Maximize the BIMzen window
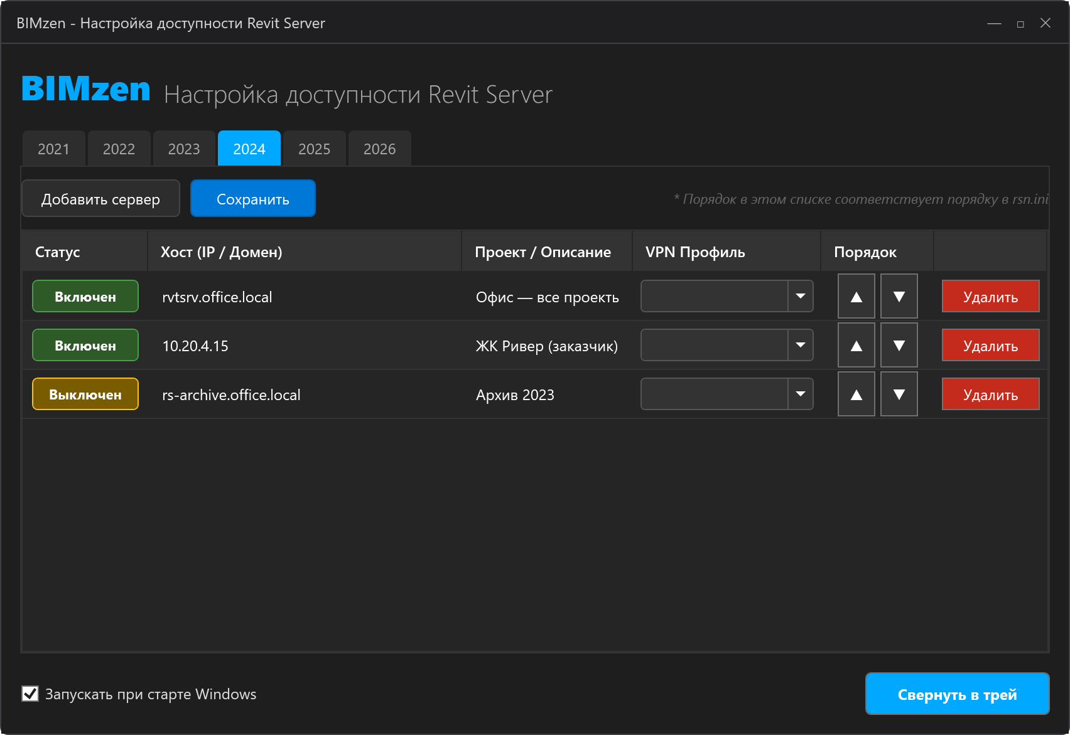Screen dimensions: 1070x735 tap(1020, 23)
